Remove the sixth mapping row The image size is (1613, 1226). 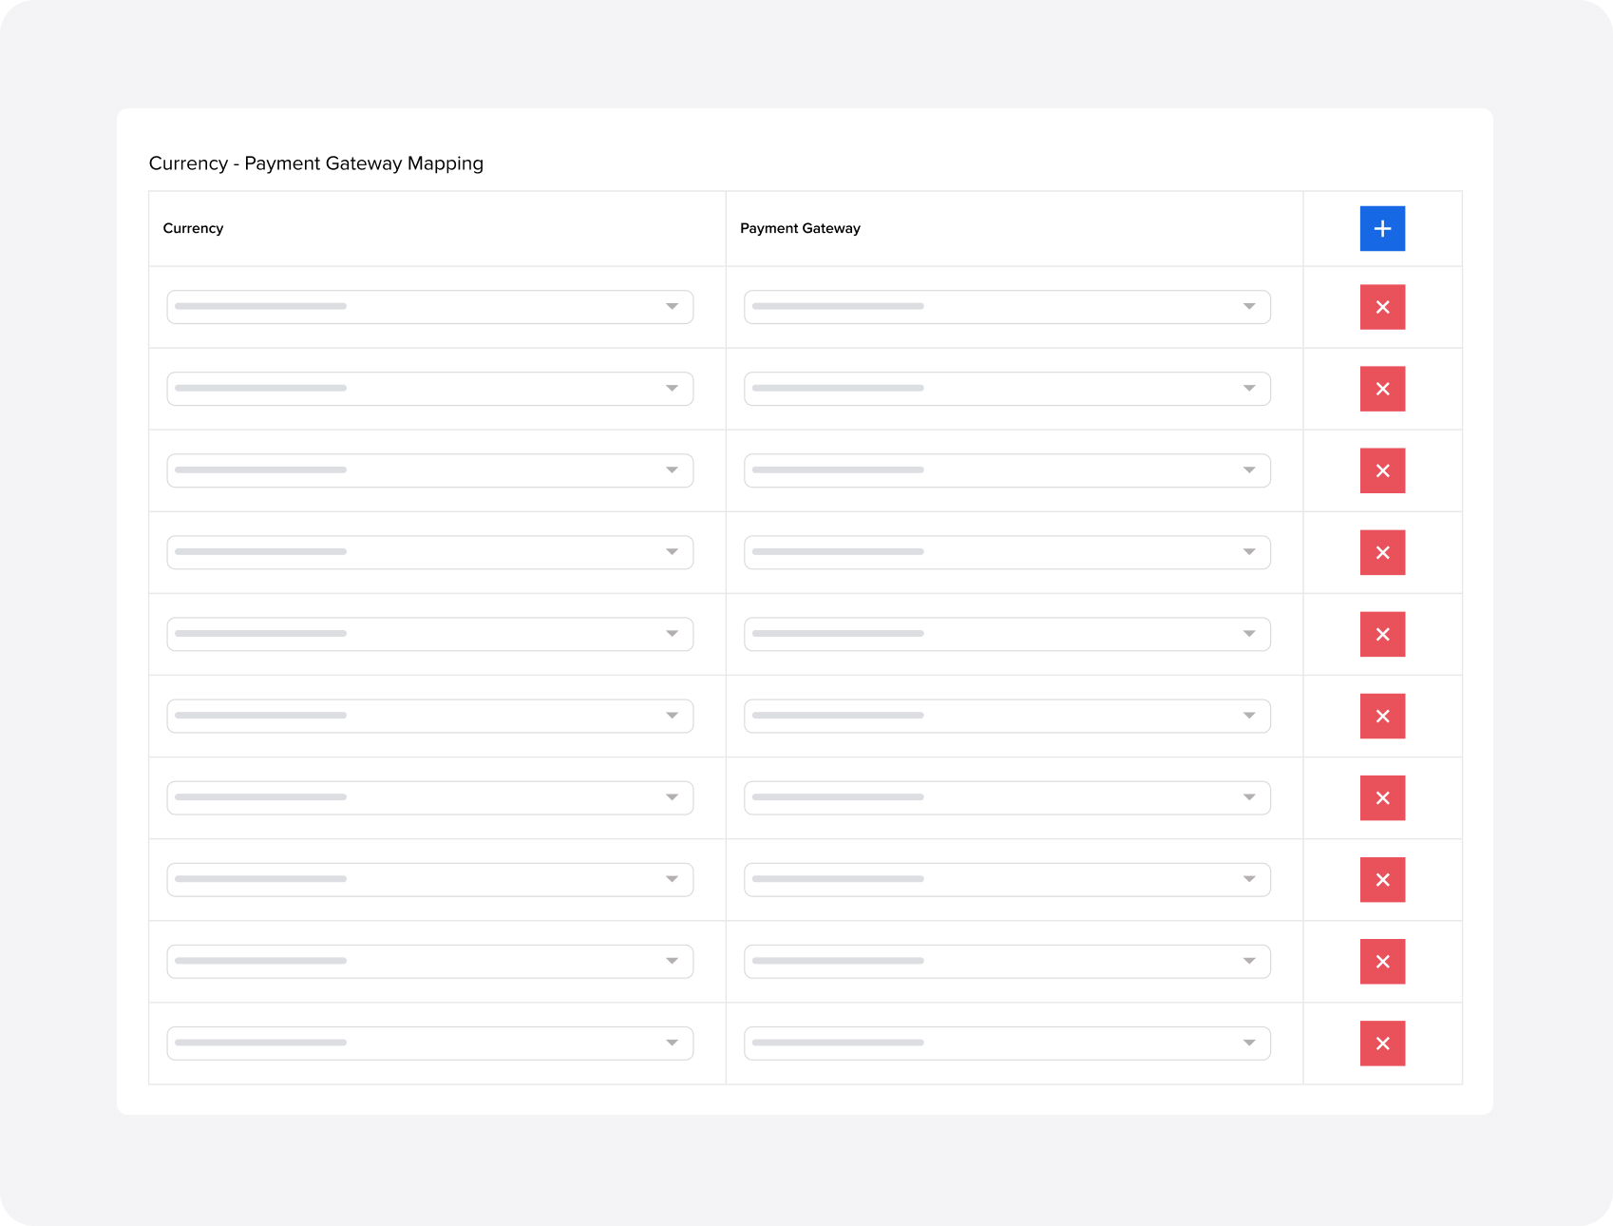point(1382,716)
